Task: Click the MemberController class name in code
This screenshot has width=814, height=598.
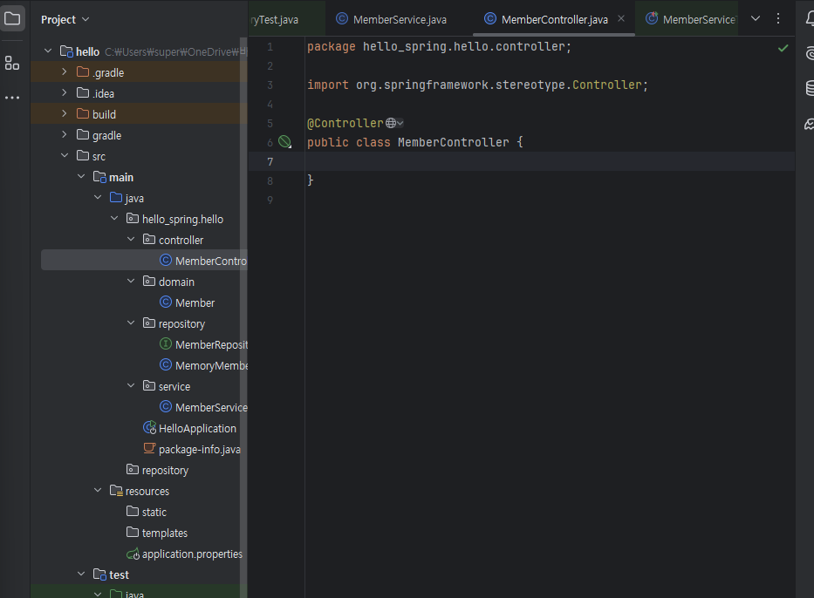Action: point(453,142)
